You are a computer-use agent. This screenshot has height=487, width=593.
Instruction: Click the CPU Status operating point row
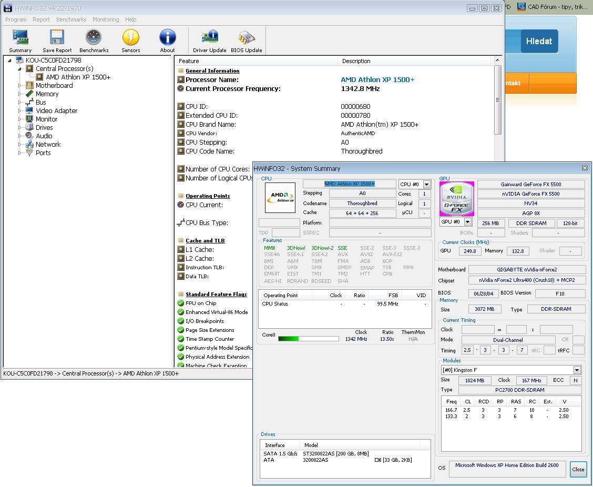click(345, 304)
